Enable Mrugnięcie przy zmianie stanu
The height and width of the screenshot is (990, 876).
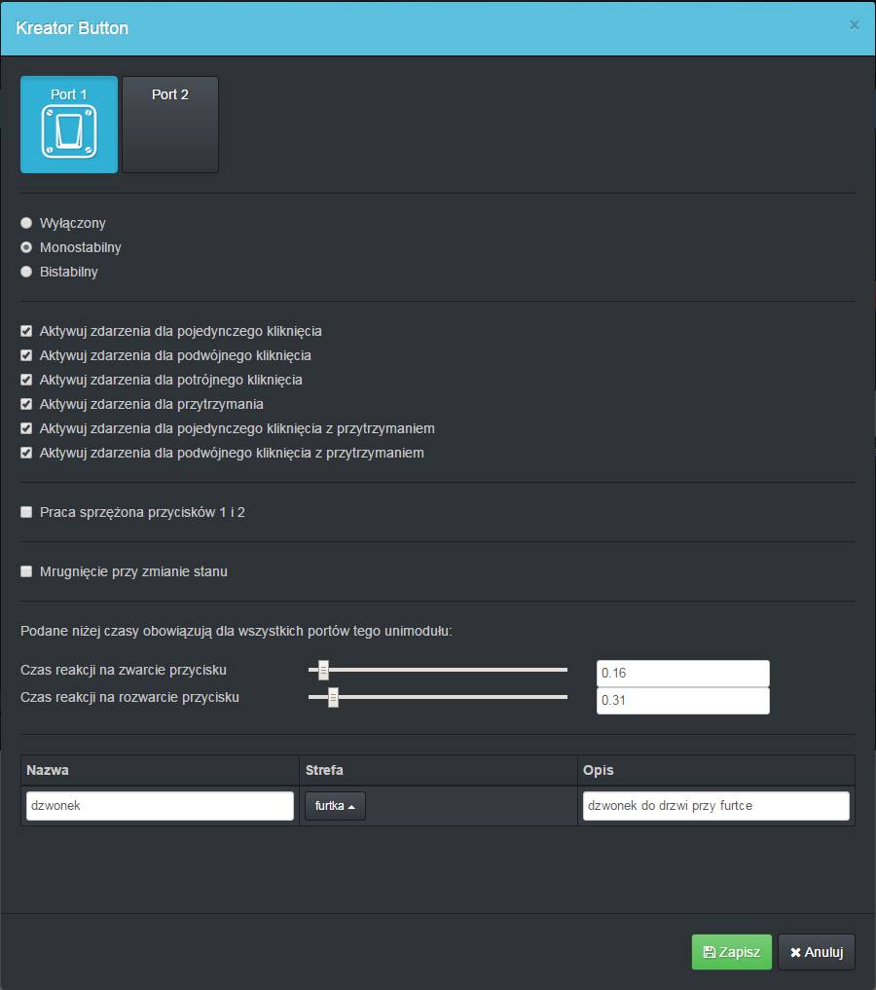(x=26, y=571)
